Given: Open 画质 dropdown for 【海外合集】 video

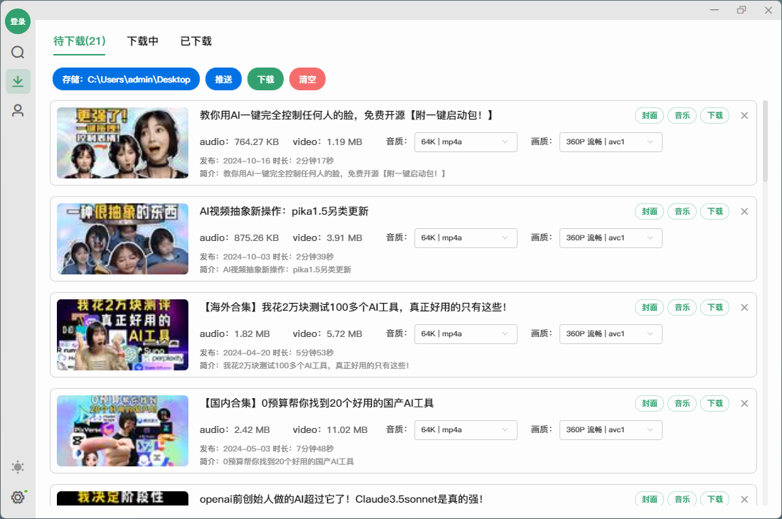Looking at the screenshot, I should click(611, 334).
